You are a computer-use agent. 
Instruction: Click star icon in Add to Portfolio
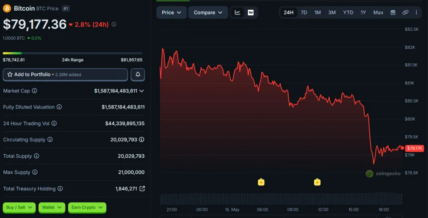[x=10, y=74]
